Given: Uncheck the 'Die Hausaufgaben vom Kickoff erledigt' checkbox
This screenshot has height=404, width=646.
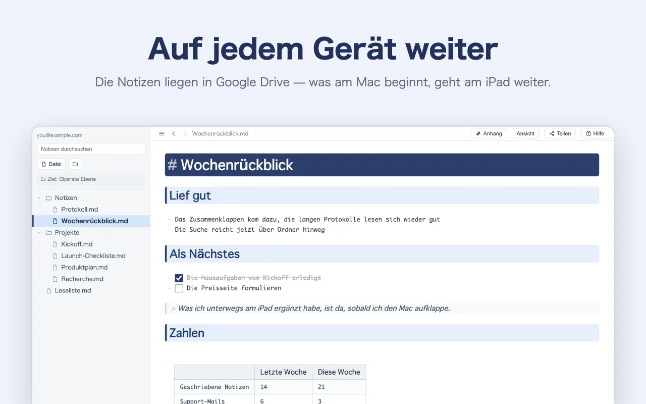Looking at the screenshot, I should pyautogui.click(x=179, y=278).
